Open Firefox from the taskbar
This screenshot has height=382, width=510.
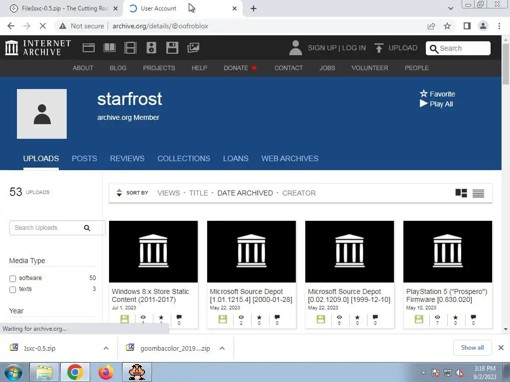106,372
